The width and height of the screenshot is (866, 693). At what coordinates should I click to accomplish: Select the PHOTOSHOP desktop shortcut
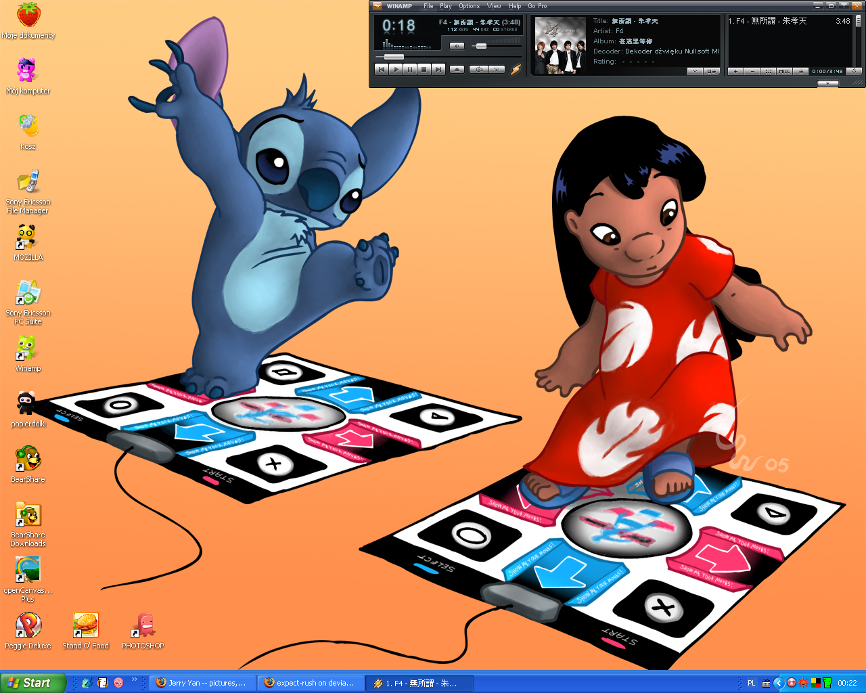[143, 631]
